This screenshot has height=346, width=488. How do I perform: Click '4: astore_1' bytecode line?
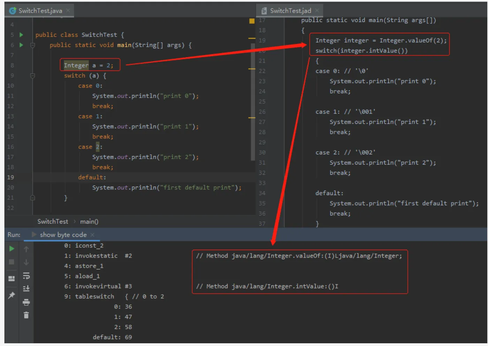tap(84, 266)
